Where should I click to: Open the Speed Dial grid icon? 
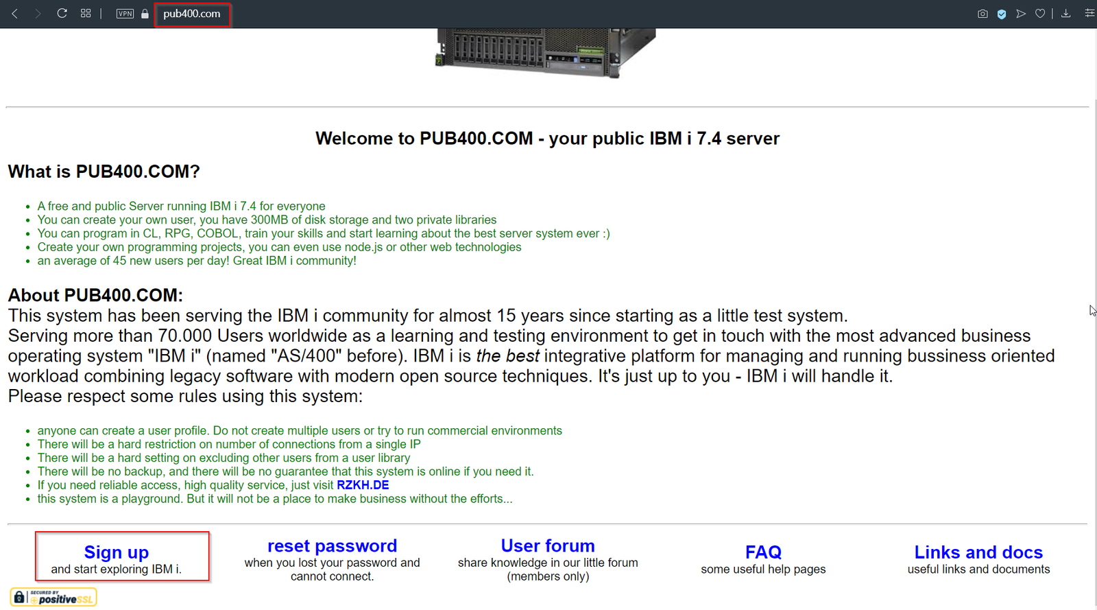coord(86,14)
